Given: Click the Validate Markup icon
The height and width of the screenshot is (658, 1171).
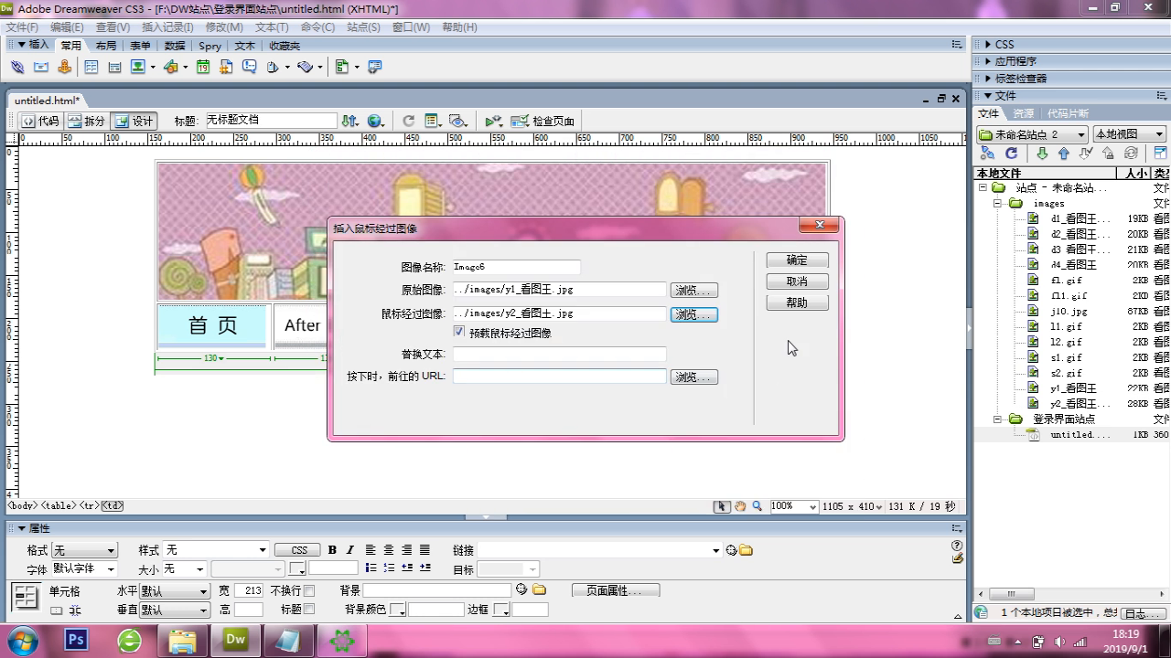Looking at the screenshot, I should [494, 121].
